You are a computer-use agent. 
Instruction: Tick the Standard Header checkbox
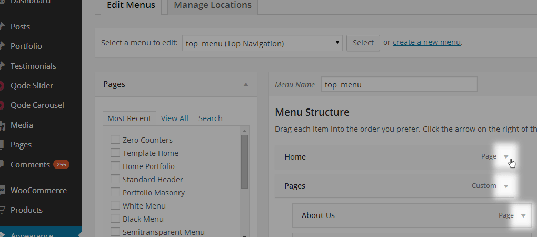(x=115, y=179)
